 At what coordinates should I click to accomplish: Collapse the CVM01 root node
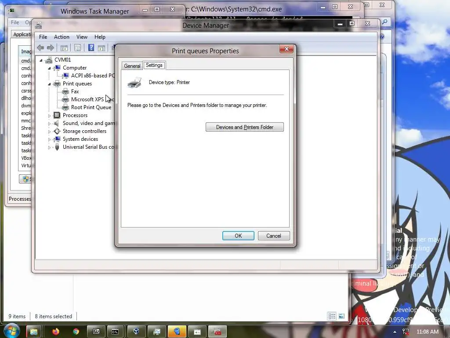click(x=41, y=60)
